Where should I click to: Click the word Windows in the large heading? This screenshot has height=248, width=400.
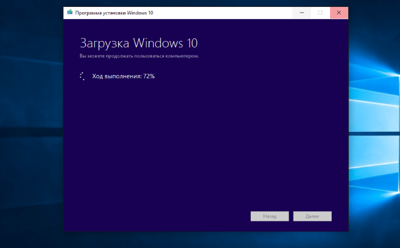(x=158, y=43)
